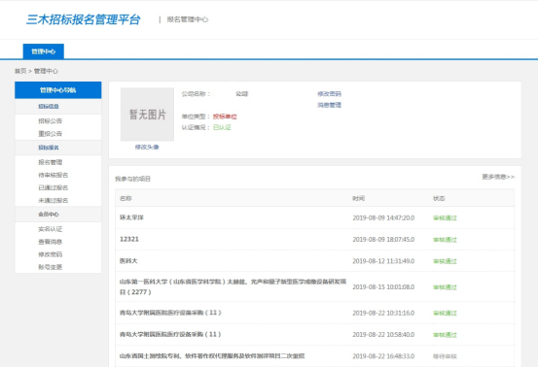Open 招标公告 in the sidebar

tap(50, 120)
